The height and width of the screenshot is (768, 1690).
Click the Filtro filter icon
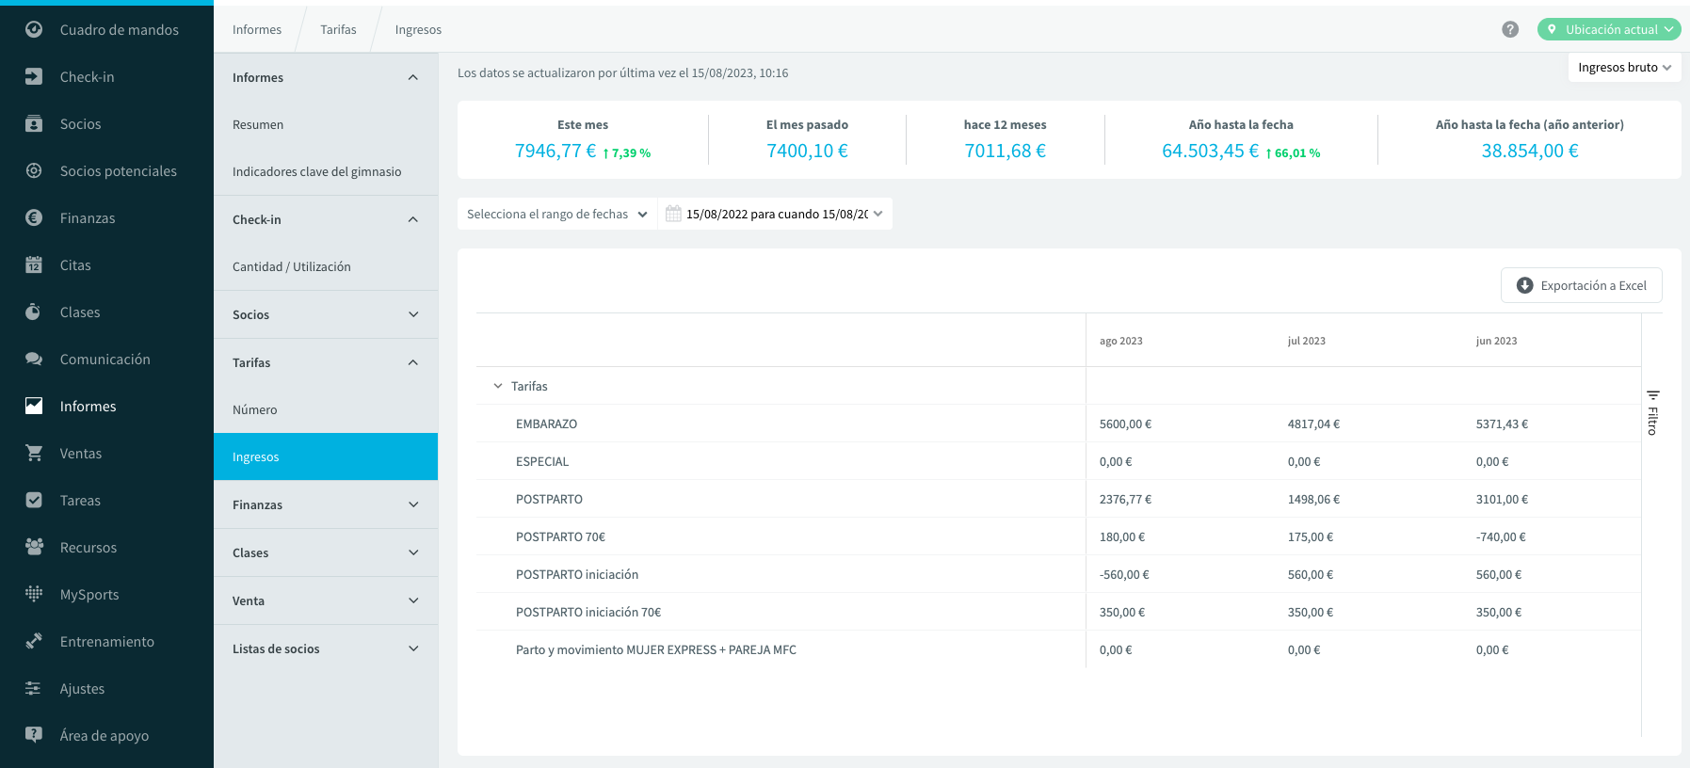(1652, 395)
